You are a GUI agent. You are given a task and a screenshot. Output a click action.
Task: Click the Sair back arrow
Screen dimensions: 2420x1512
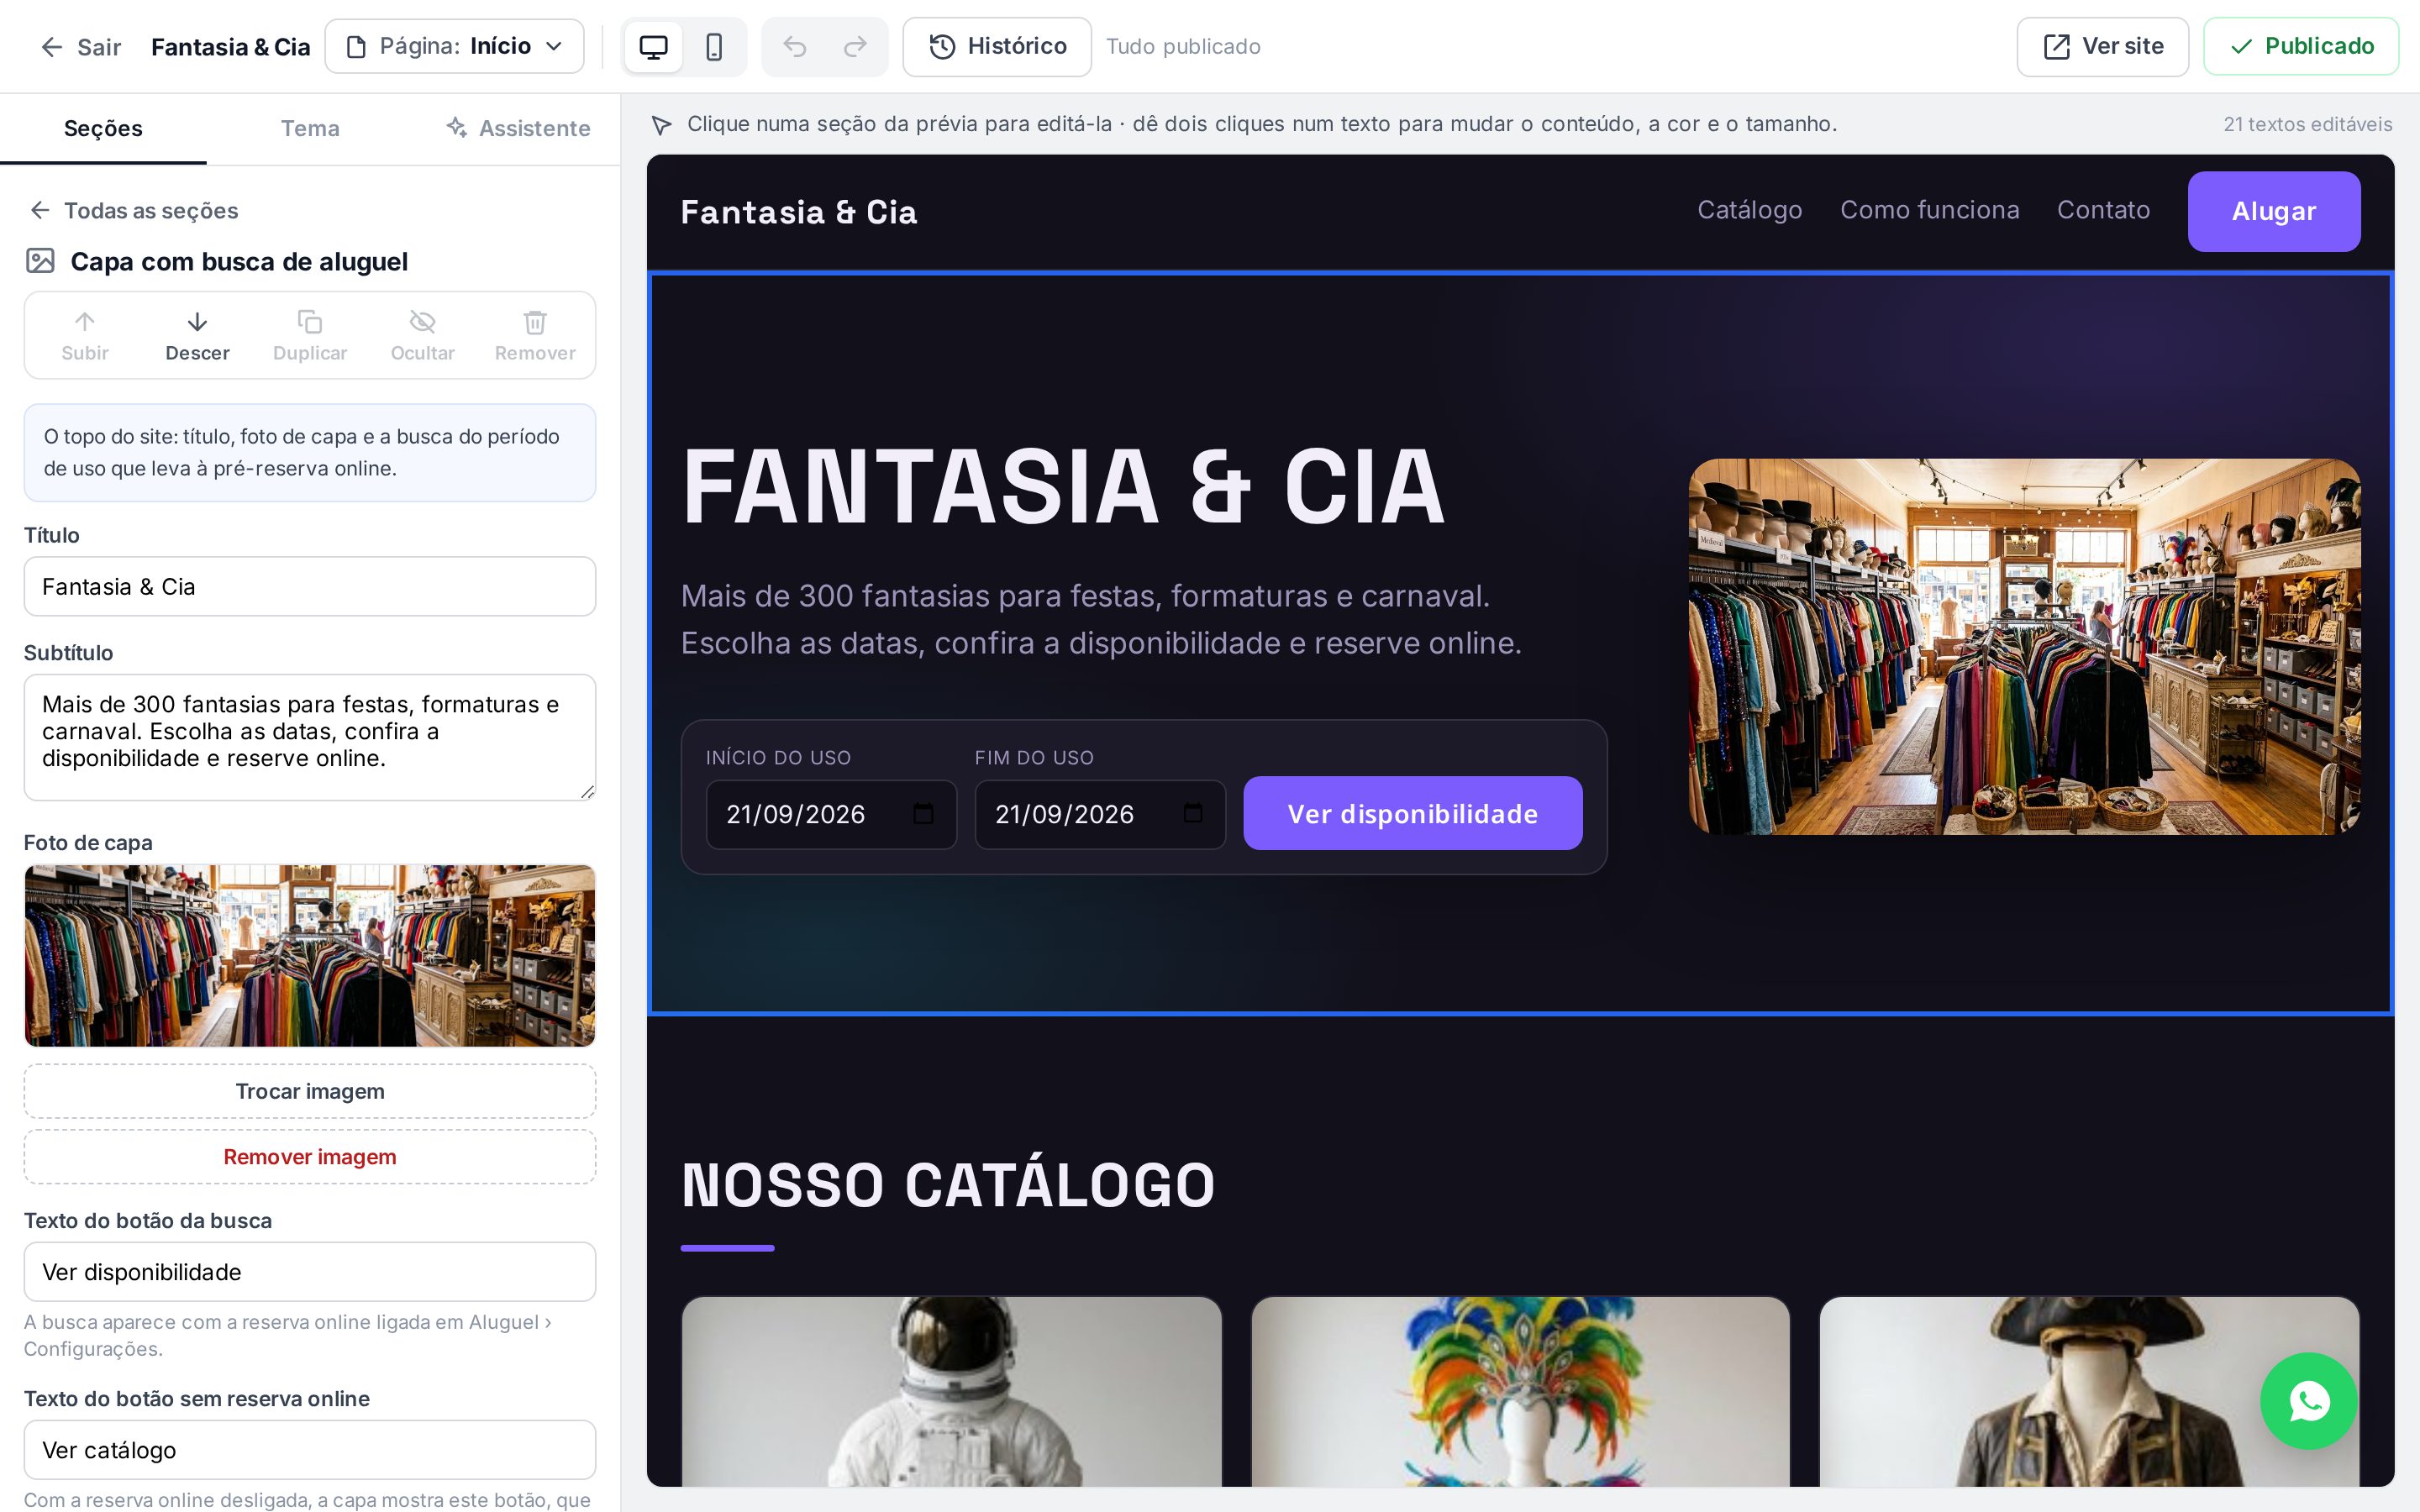coord(52,47)
